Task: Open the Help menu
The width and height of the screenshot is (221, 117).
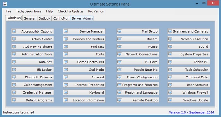Action: (50, 11)
